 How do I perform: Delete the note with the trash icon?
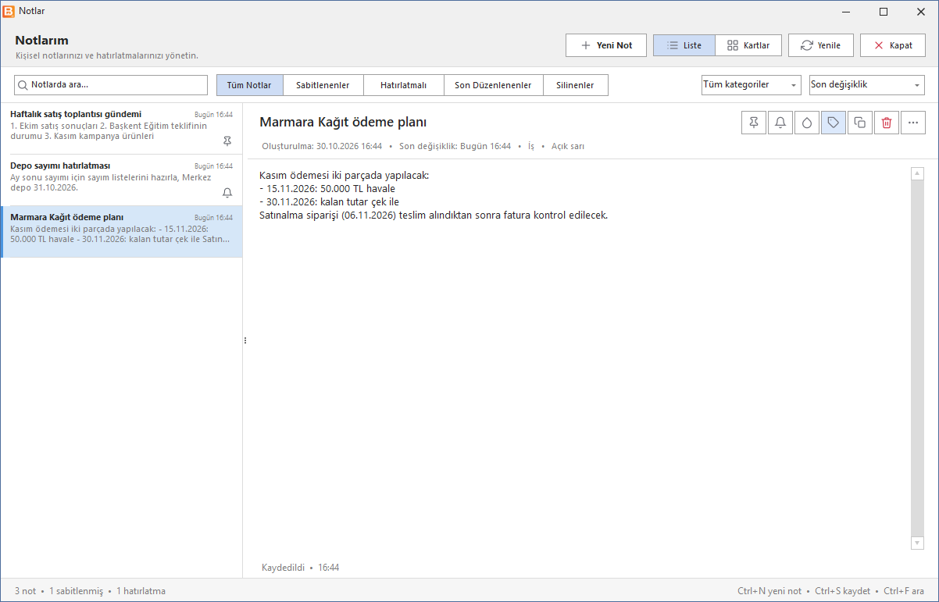coord(887,123)
